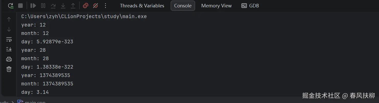Toggle soft-wrap in the console
This screenshot has width=379, height=103.
[9, 39]
